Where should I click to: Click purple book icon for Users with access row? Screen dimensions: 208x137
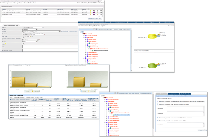[94, 12]
